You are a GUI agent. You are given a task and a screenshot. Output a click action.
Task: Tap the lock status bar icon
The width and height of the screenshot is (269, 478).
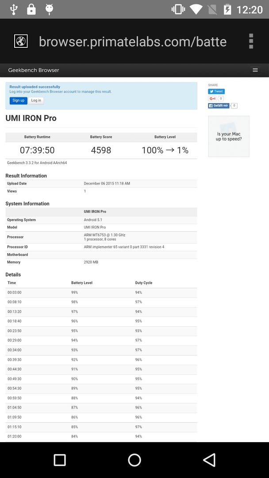pos(31,9)
